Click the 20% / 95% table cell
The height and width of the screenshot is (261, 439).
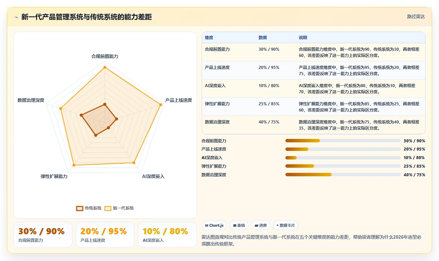(x=269, y=68)
